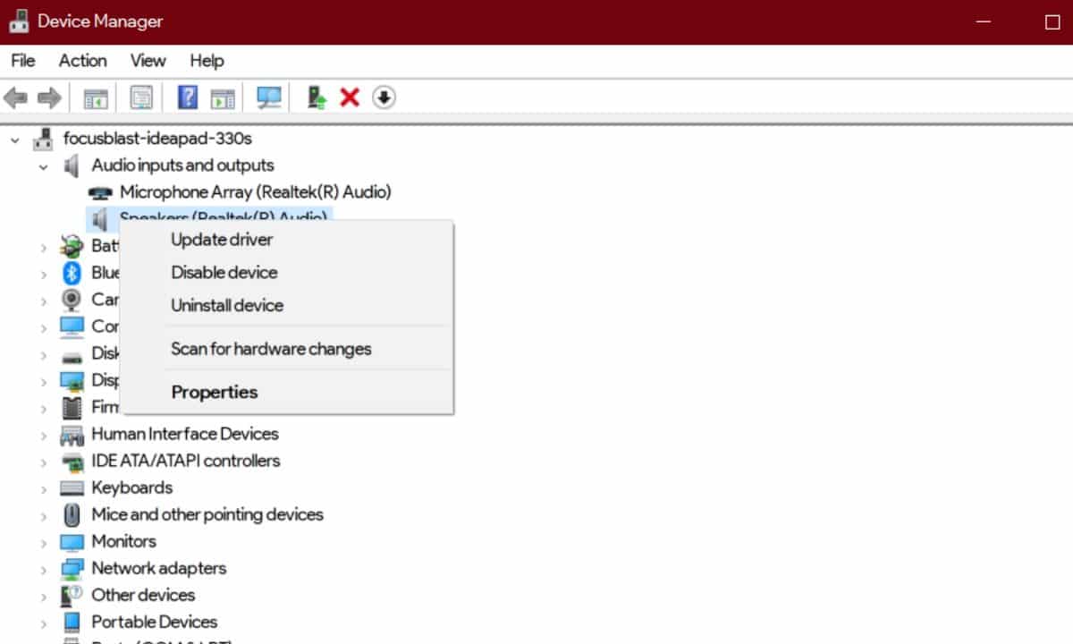Collapse the Audio inputs and outputs category
Image resolution: width=1073 pixels, height=644 pixels.
coord(43,166)
